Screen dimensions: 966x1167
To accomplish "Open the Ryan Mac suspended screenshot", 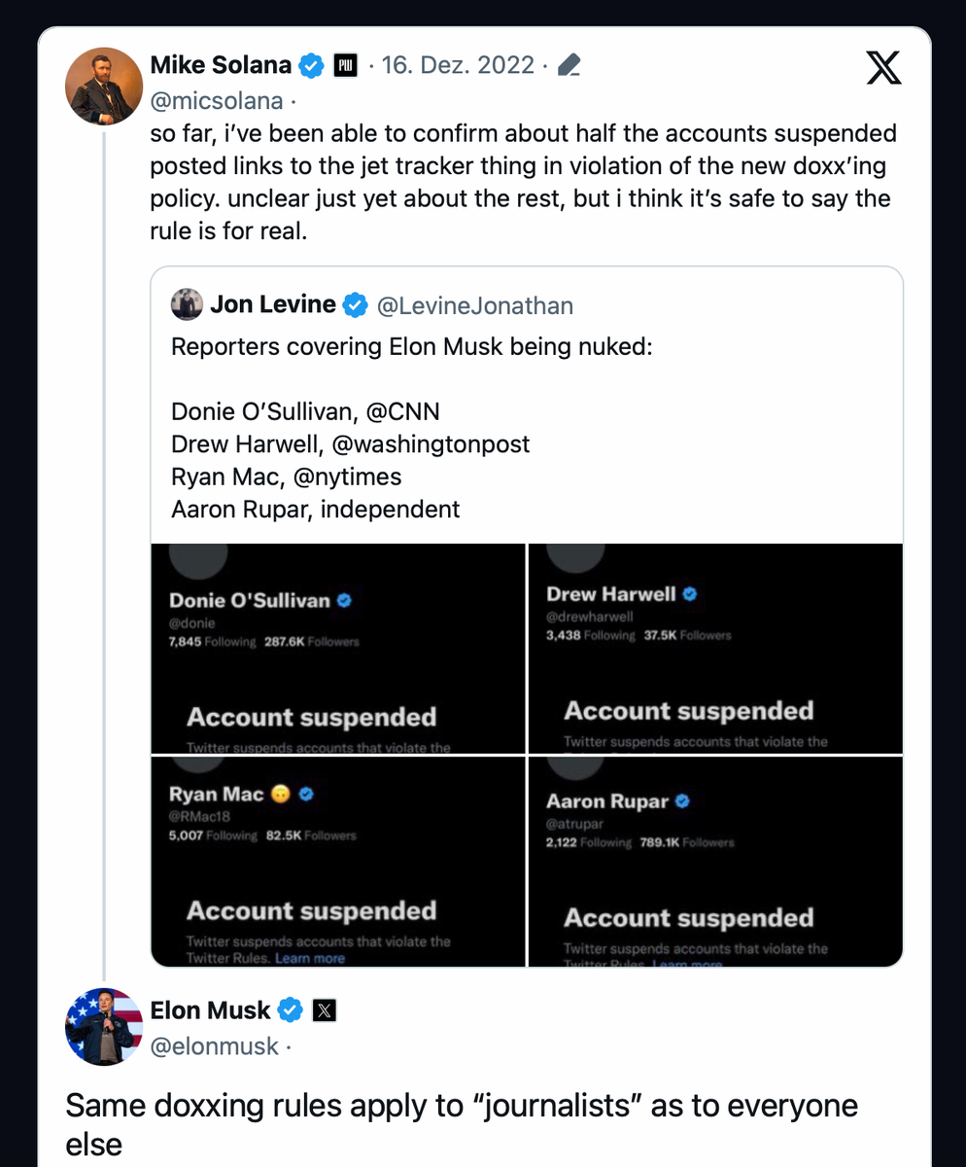I will [338, 861].
